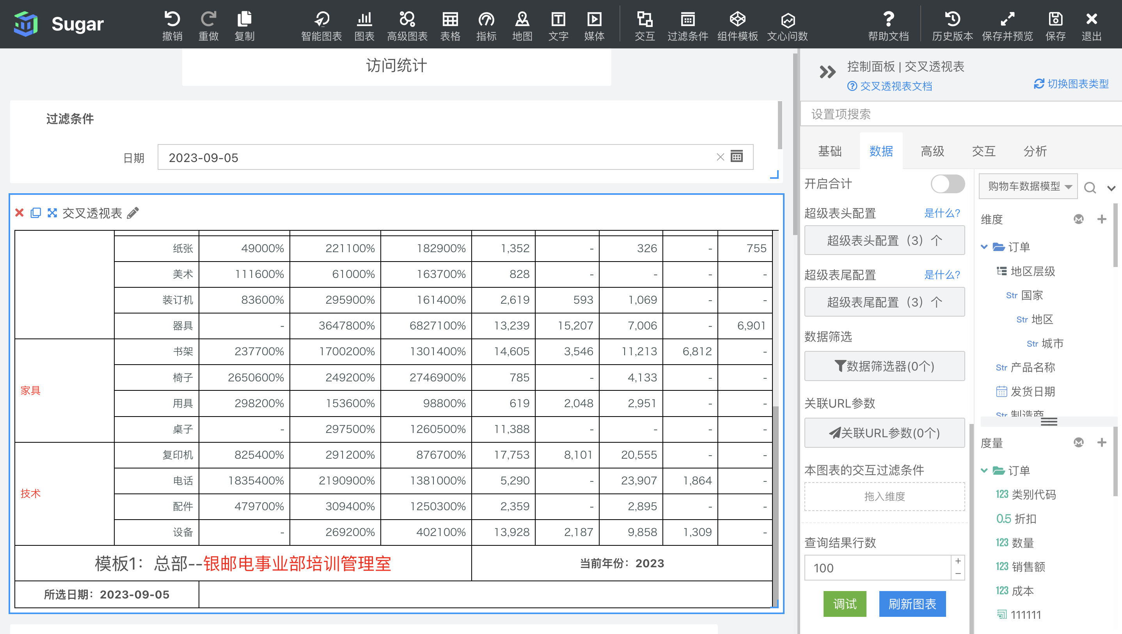Click the 日期 input showing 2023-09-05

455,157
